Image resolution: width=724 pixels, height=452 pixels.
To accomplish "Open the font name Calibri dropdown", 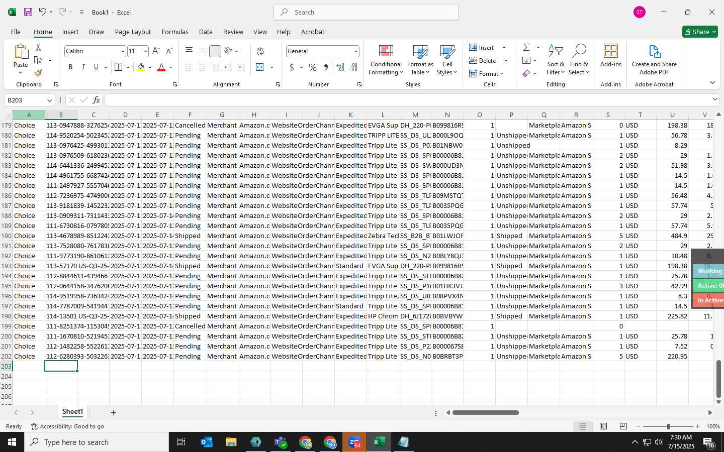I will [122, 51].
